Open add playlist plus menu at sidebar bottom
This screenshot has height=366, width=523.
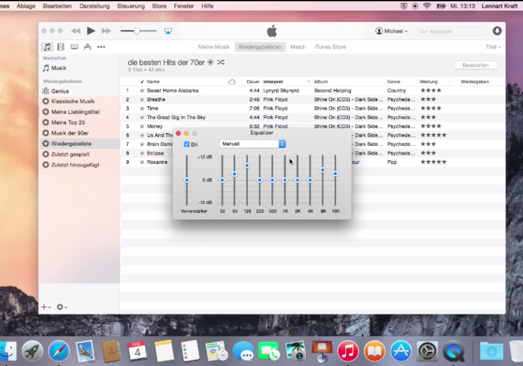(x=46, y=307)
